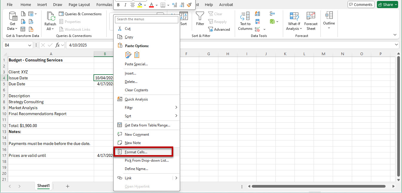Viewport: 402px width, 193px height.
Task: Choose the Paste Values icon
Action: click(137, 55)
